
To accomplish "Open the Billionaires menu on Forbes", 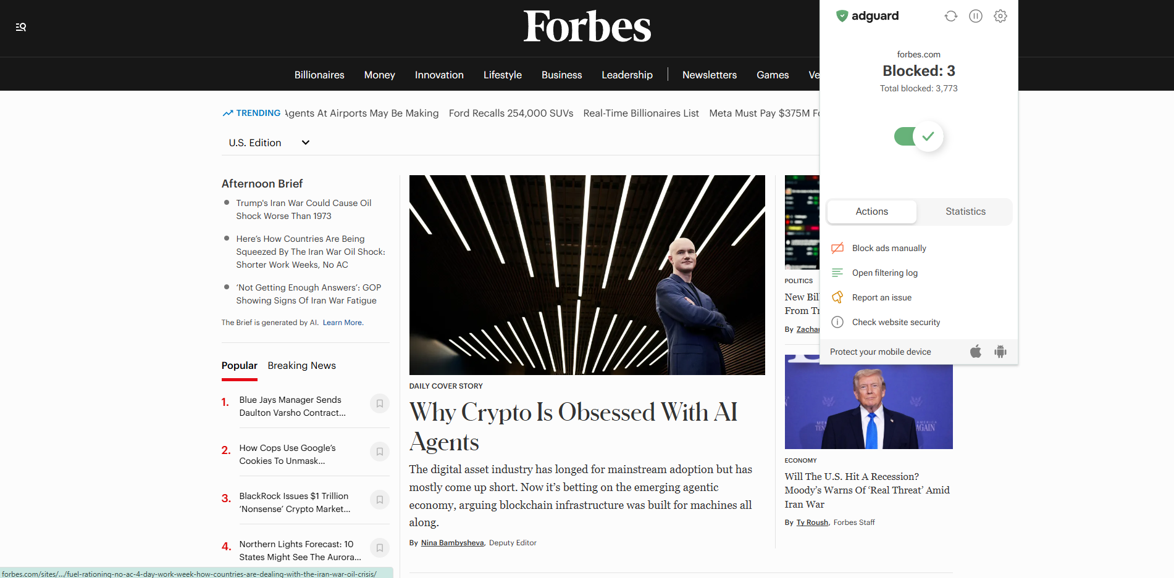I will tap(319, 75).
